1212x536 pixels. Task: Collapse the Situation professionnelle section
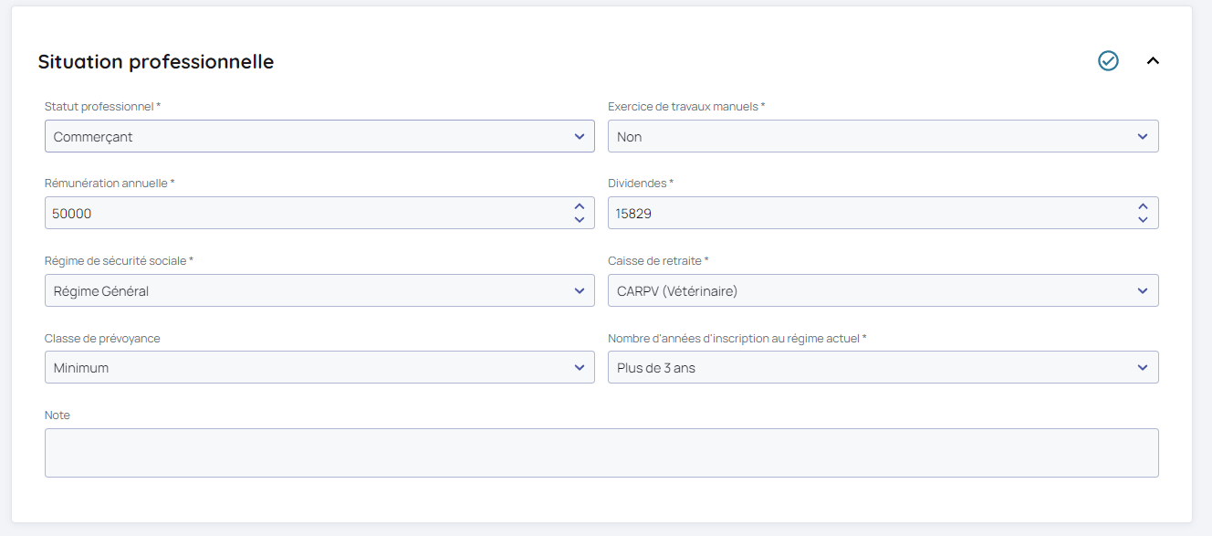pos(1153,61)
